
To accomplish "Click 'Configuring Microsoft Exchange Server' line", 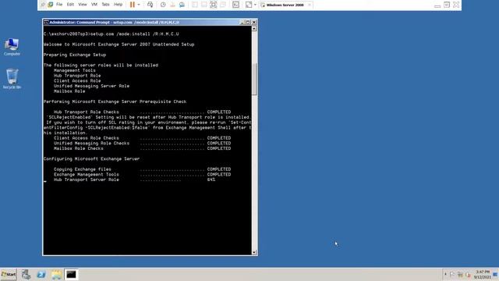I will 91,159.
